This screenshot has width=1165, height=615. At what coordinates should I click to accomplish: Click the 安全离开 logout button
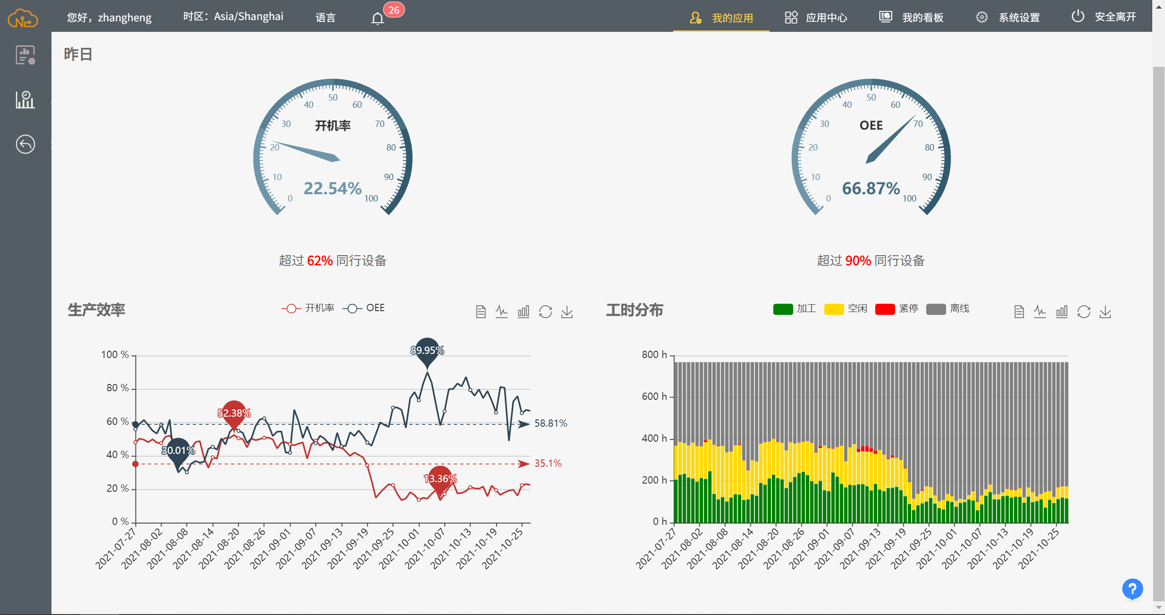[1104, 17]
